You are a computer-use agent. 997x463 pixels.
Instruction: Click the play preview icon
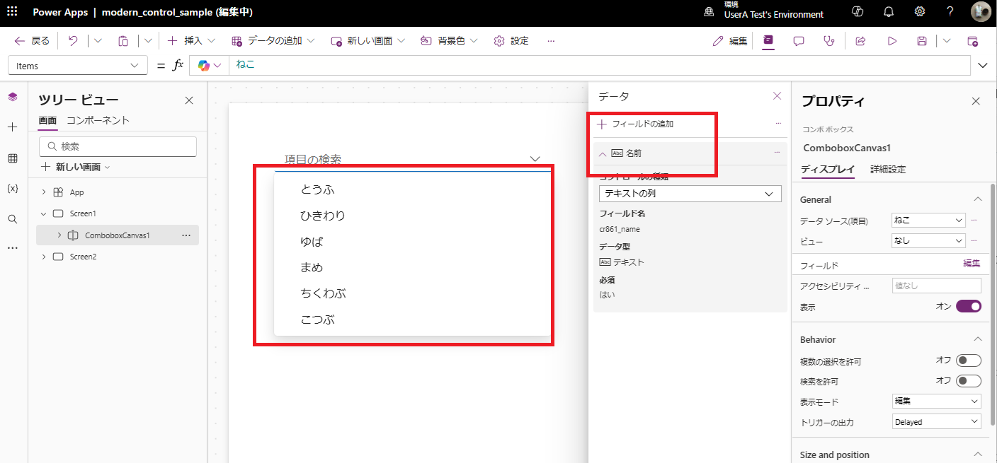pos(892,41)
